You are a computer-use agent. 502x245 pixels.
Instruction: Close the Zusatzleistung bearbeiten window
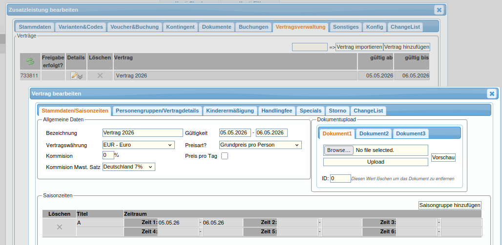point(439,10)
